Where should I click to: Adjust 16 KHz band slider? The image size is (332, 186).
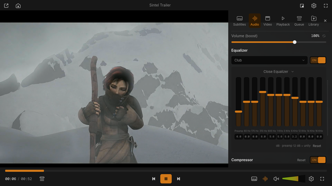(319, 102)
